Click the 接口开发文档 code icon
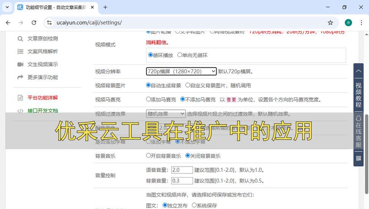 click(20, 111)
